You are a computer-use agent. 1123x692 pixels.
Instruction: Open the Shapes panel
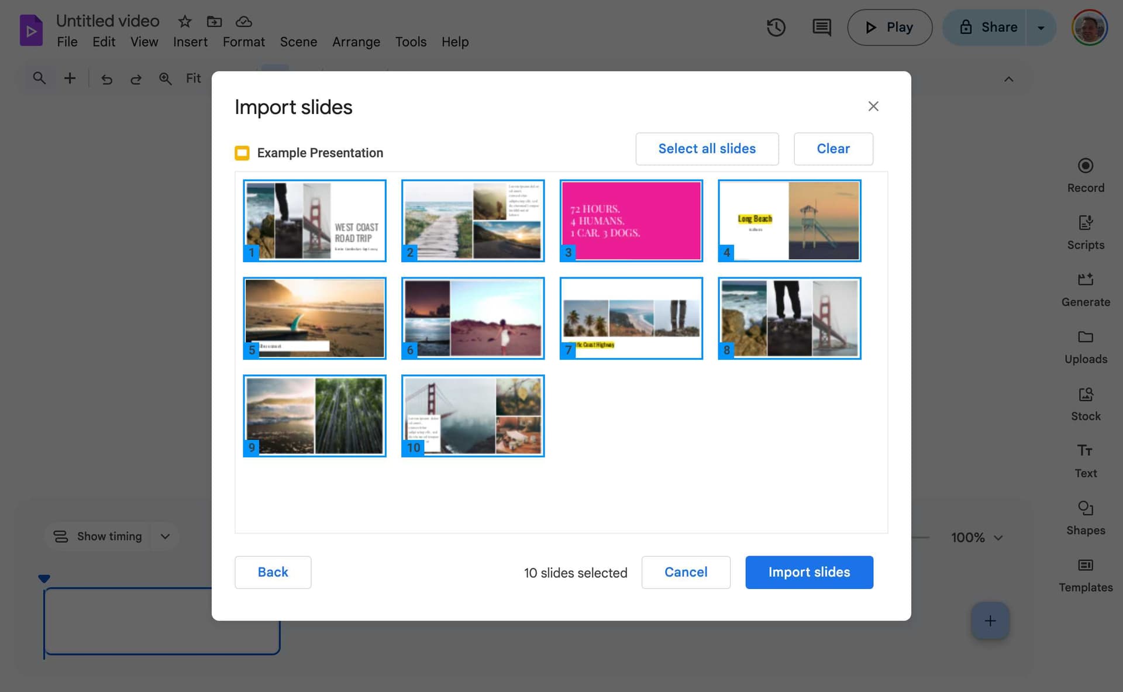(x=1085, y=517)
